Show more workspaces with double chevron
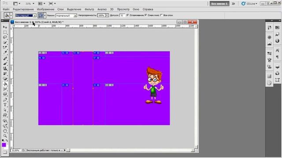Screen dimensions: 282x158 tap(233, 4)
